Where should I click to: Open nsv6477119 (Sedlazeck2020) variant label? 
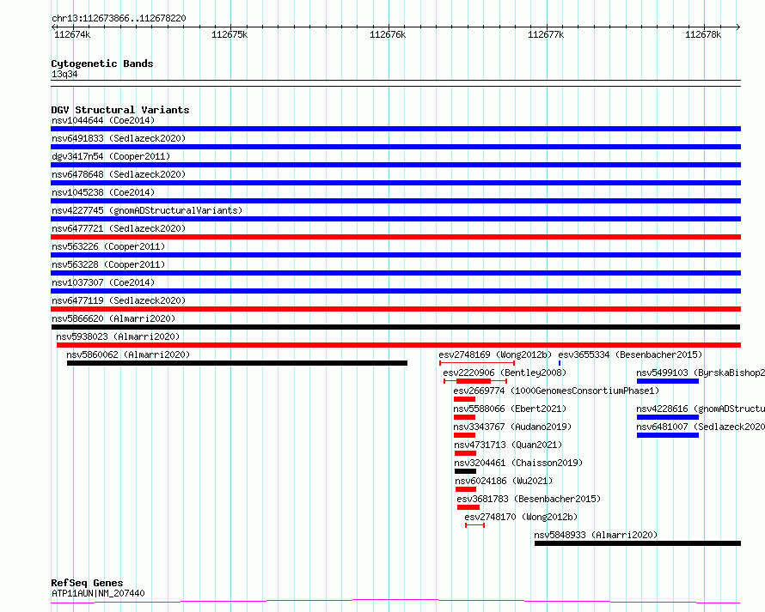point(119,300)
